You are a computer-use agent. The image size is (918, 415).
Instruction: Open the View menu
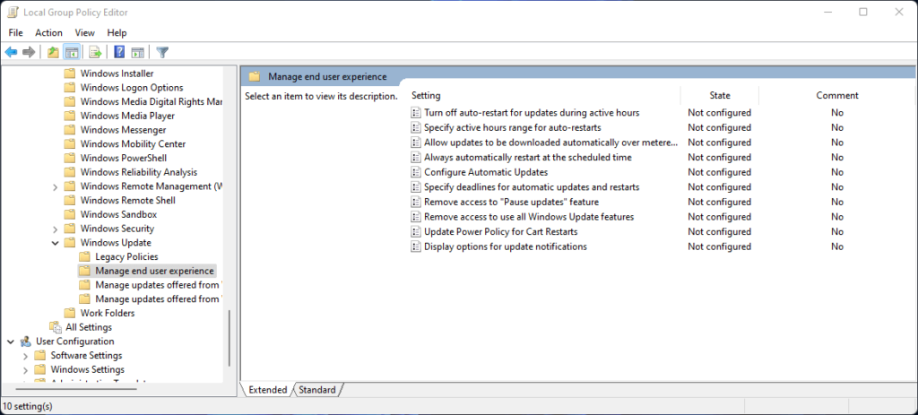click(x=85, y=33)
